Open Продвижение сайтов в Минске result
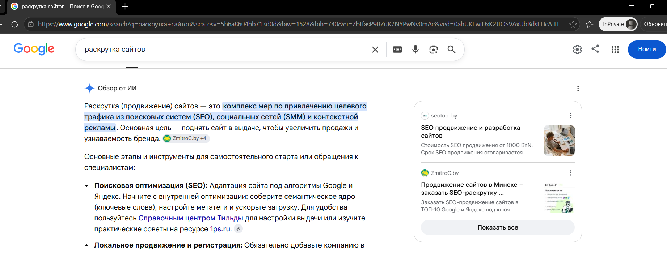The width and height of the screenshot is (667, 253). click(472, 189)
